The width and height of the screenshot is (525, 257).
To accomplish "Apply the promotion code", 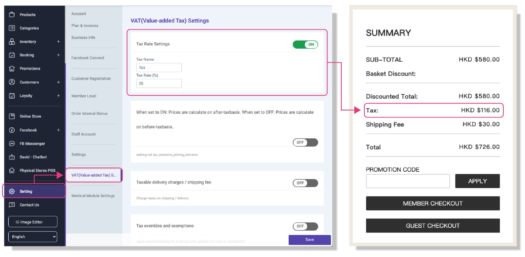I will click(477, 181).
